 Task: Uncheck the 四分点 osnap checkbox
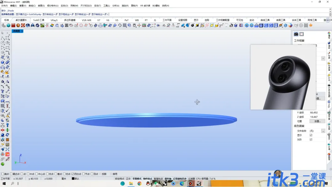click(73, 174)
